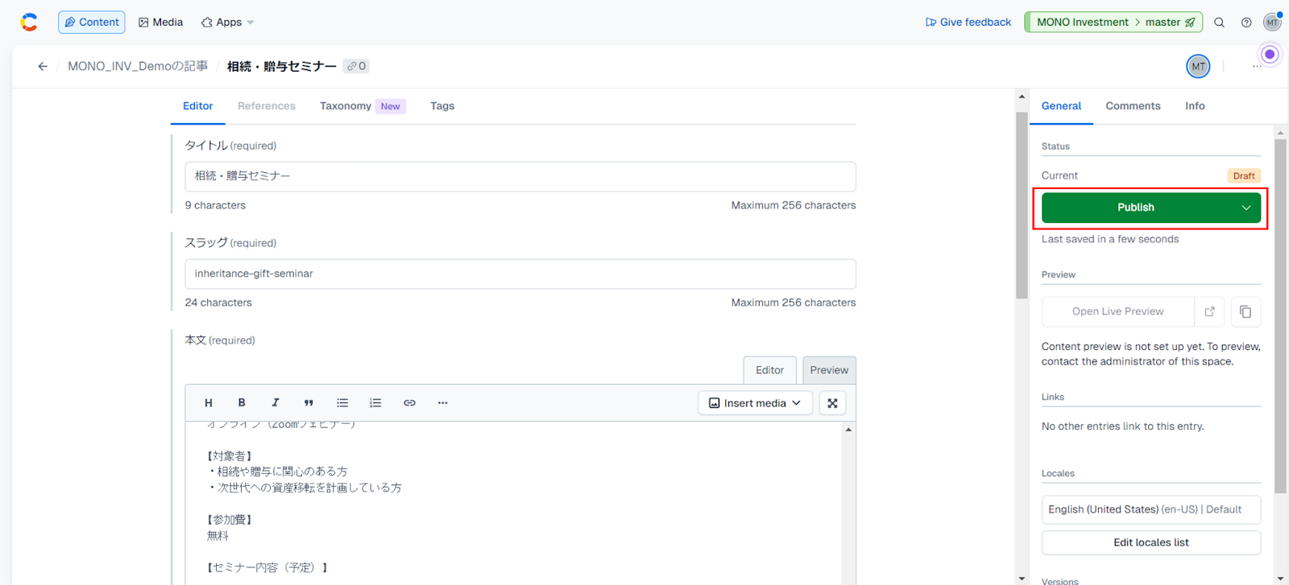
Task: Click in the 本文 text area
Action: [x=514, y=503]
